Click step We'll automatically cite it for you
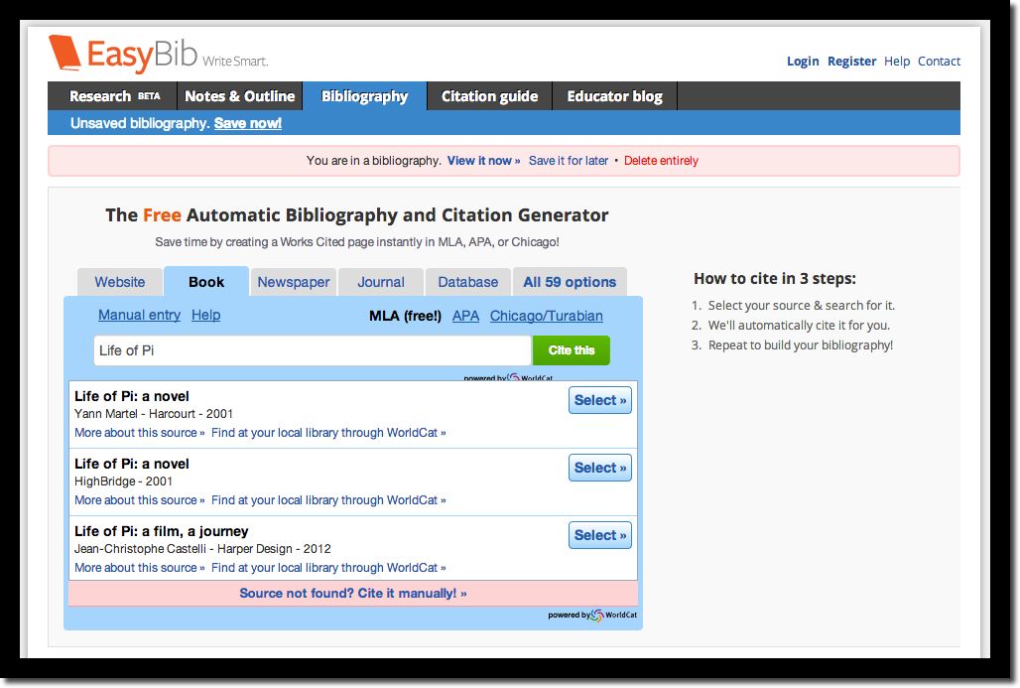This screenshot has height=688, width=1020. pyautogui.click(x=799, y=326)
